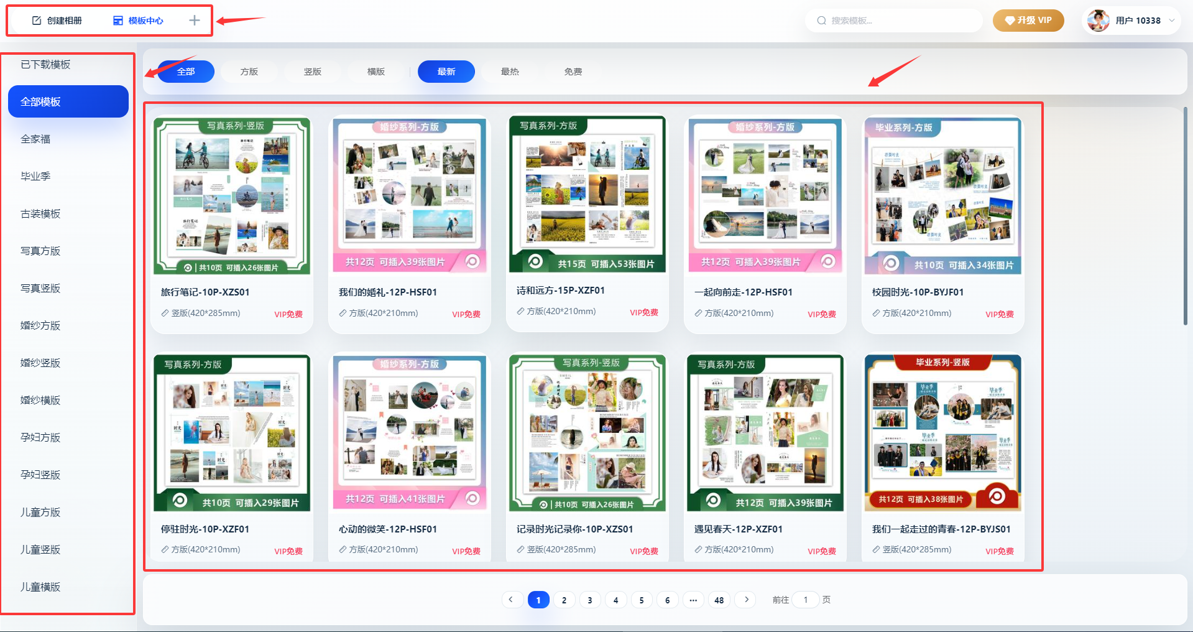
Task: Click the search magnifier icon
Action: (x=821, y=21)
